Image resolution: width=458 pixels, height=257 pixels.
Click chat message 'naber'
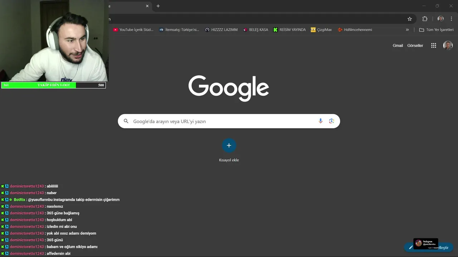tap(52, 193)
